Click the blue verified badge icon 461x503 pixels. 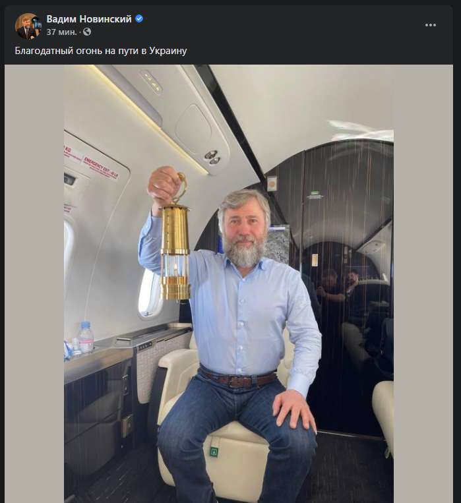point(139,19)
